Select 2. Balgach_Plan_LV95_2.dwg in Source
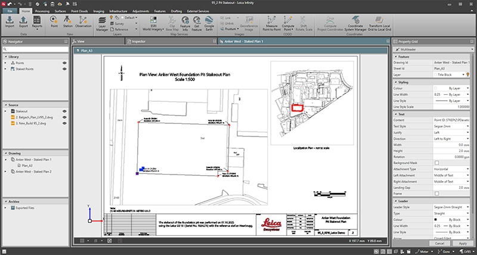The image size is (477, 255). (x=33, y=117)
